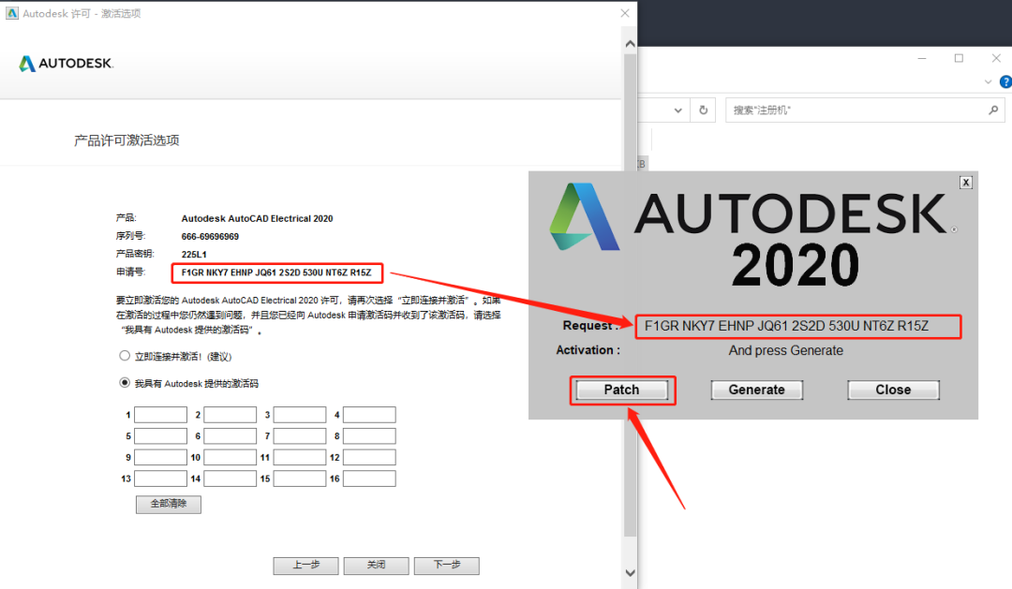The width and height of the screenshot is (1012, 589).
Task: Click activation code field 7
Action: tap(300, 436)
